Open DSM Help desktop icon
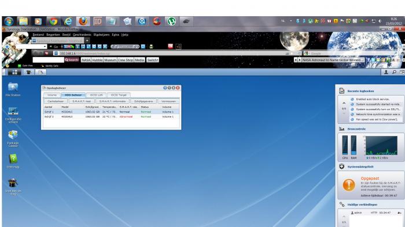 click(x=13, y=161)
